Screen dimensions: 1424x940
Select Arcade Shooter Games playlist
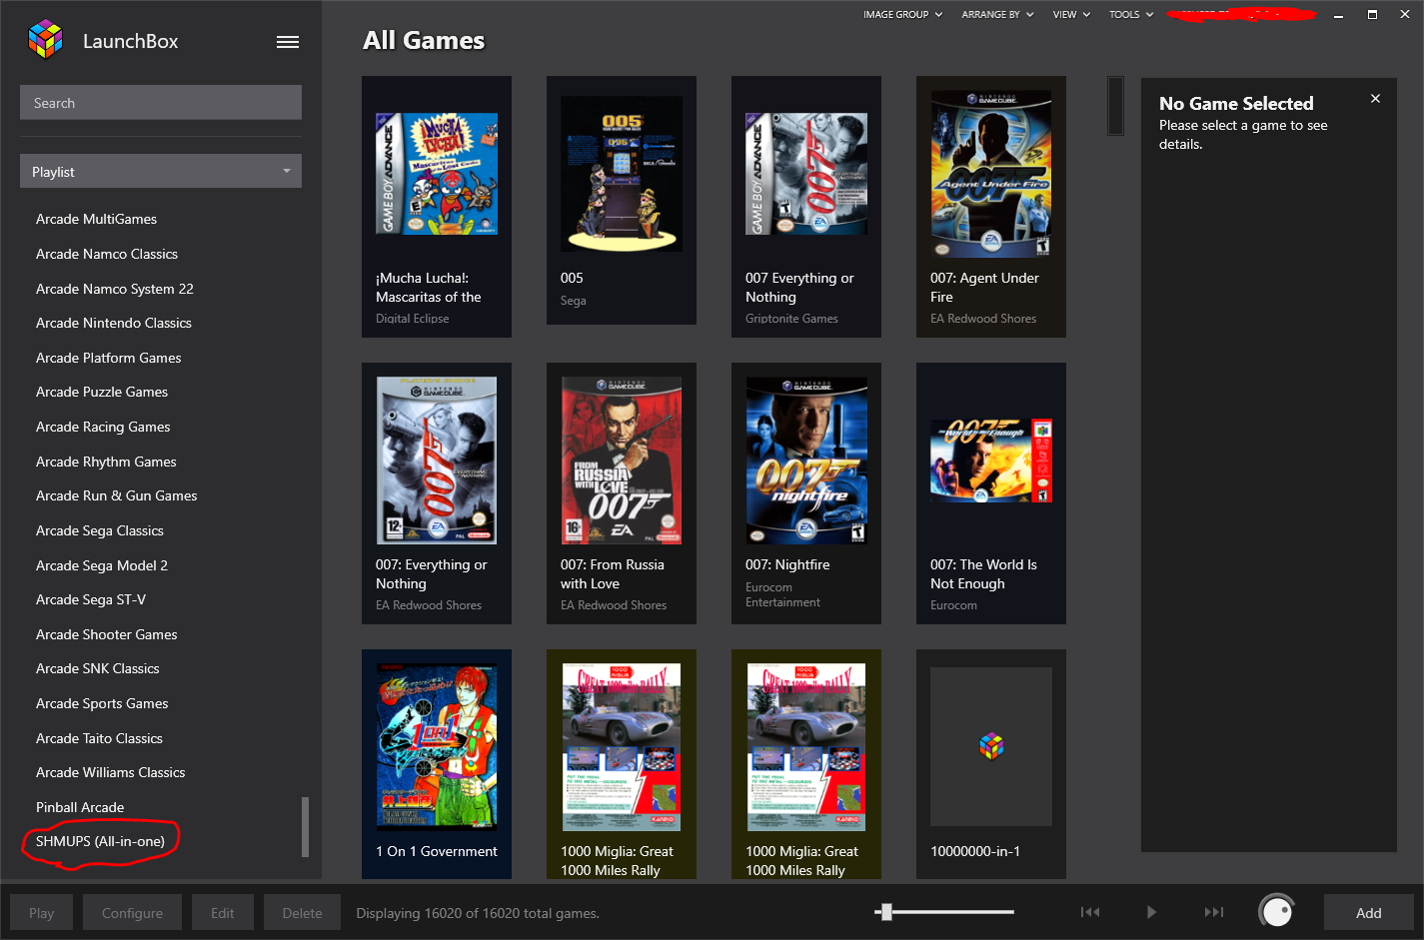[107, 634]
